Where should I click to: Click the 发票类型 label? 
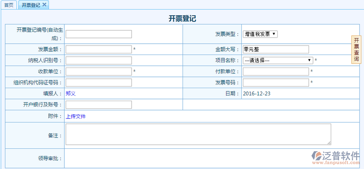pos(227,34)
